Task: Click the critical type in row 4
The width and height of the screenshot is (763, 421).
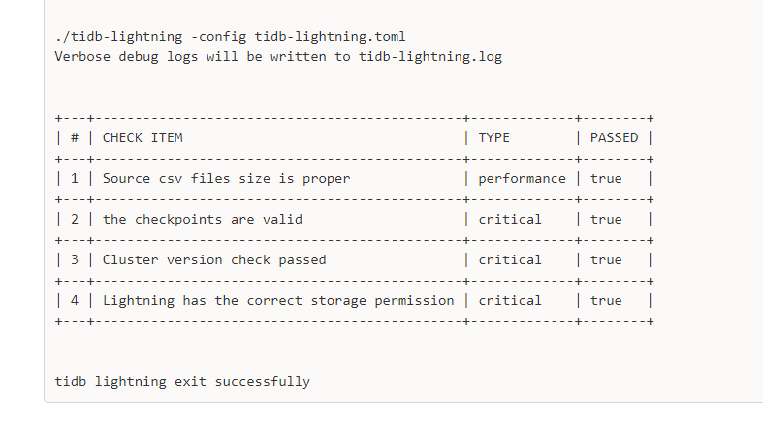Action: (510, 301)
